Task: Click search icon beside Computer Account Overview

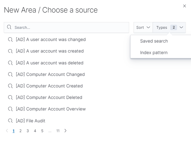Action: pyautogui.click(x=10, y=109)
